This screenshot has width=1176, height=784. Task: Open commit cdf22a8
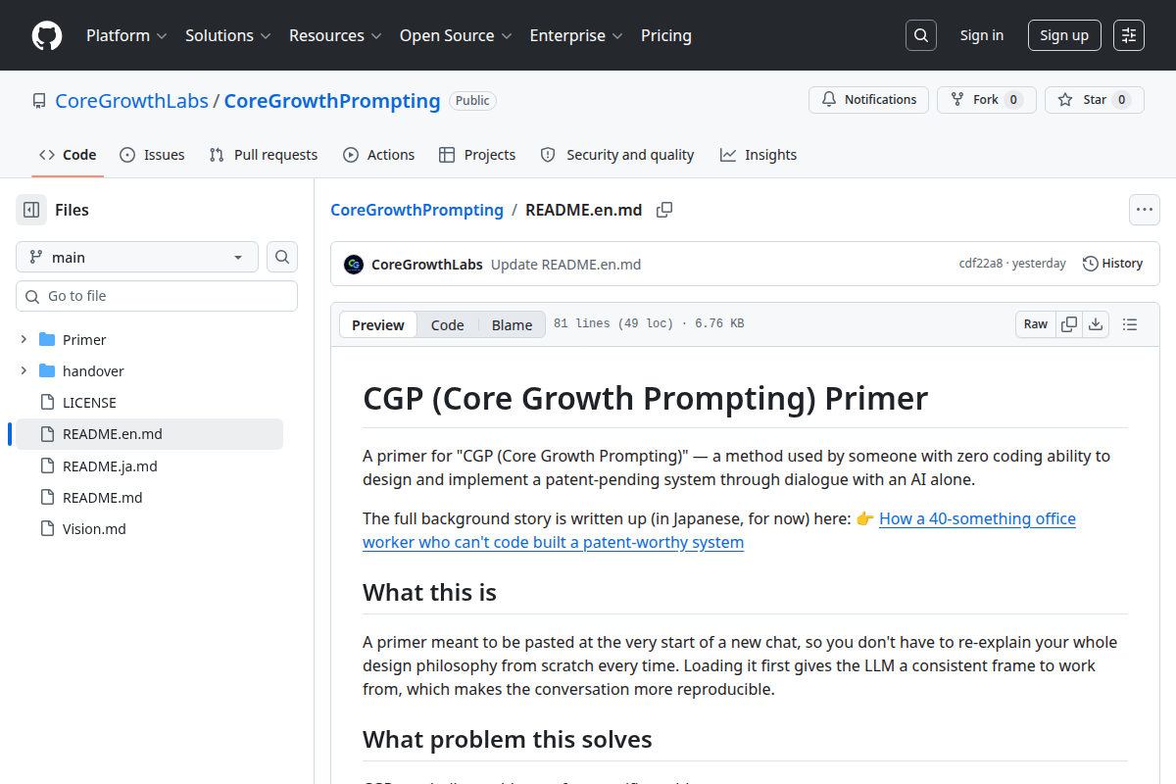tap(981, 264)
